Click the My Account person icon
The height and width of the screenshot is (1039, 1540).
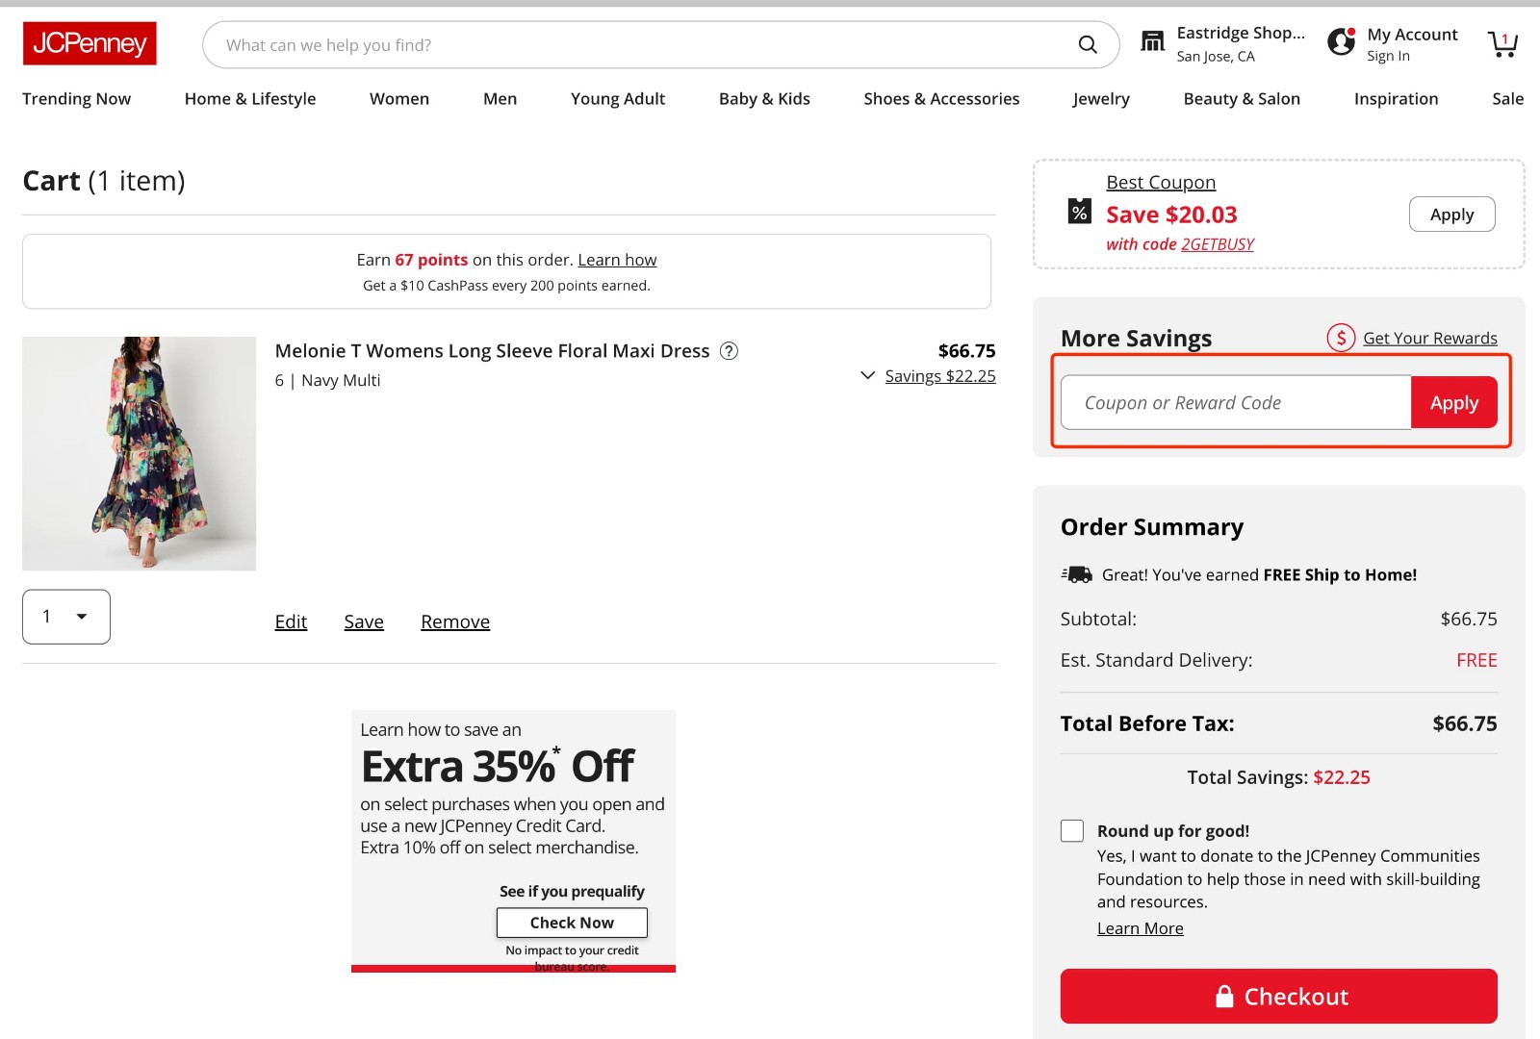coord(1340,41)
